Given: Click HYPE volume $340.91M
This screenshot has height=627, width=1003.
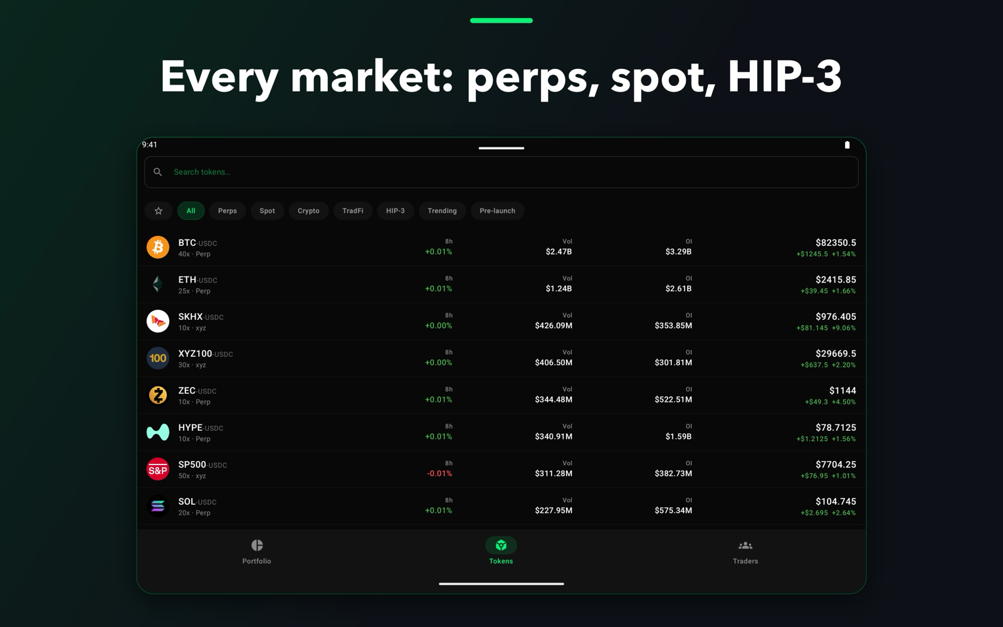Looking at the screenshot, I should [554, 436].
